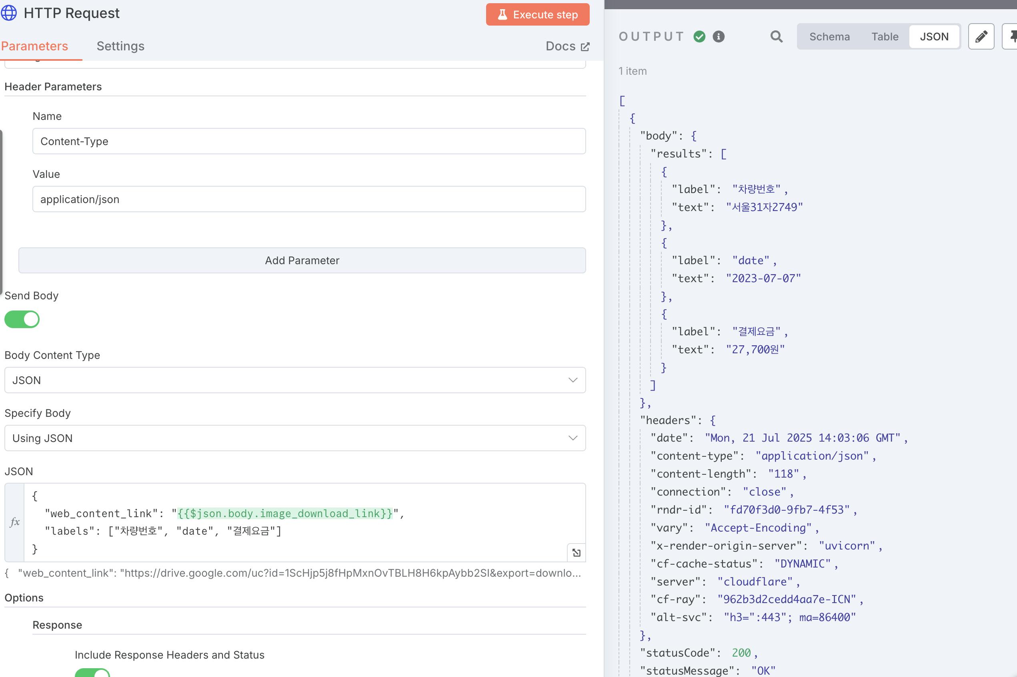Toggle Include Response Headers and Status switch
This screenshot has width=1017, height=677.
[92, 673]
